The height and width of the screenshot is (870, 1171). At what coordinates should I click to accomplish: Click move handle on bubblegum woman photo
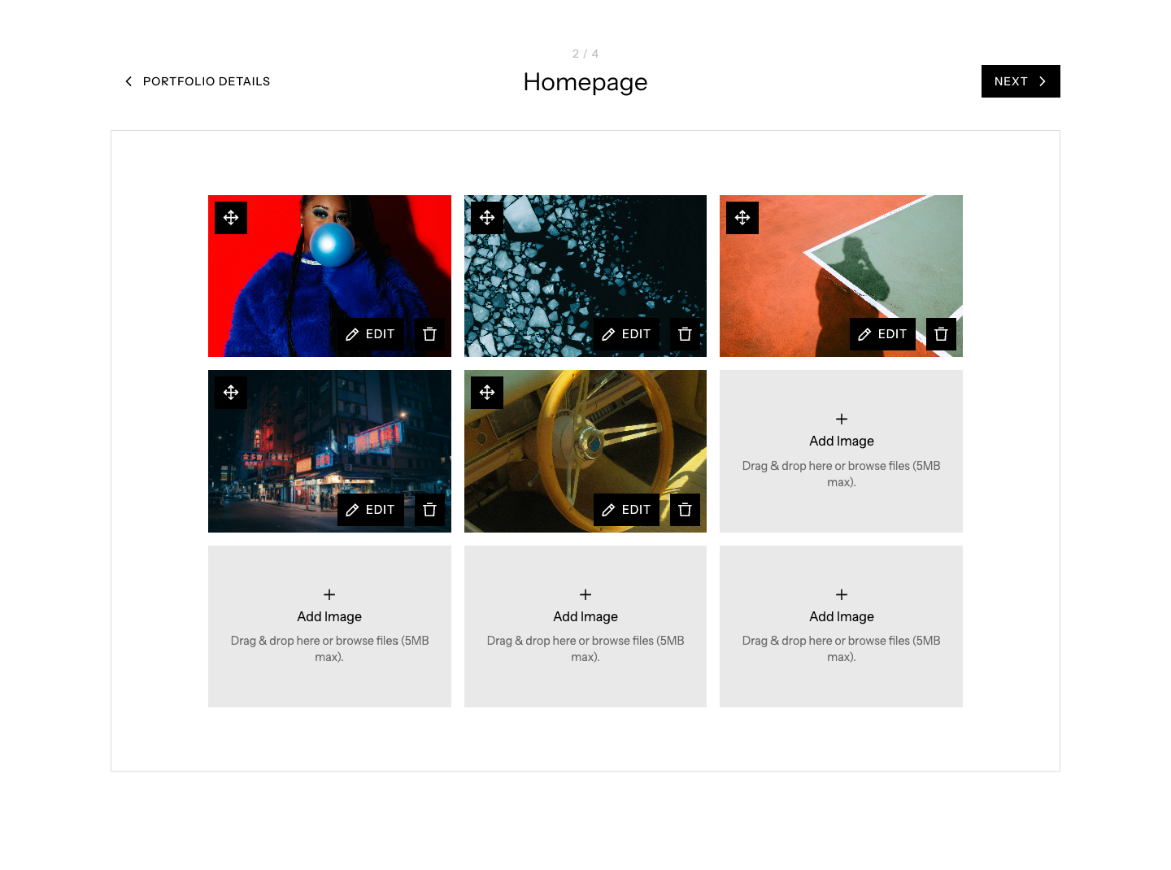point(231,218)
